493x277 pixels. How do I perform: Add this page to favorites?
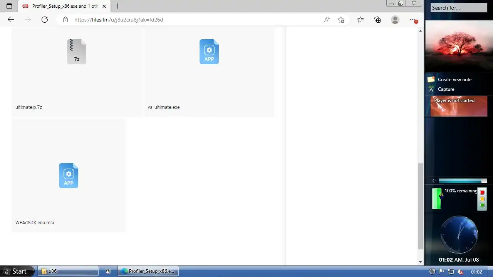click(x=341, y=20)
